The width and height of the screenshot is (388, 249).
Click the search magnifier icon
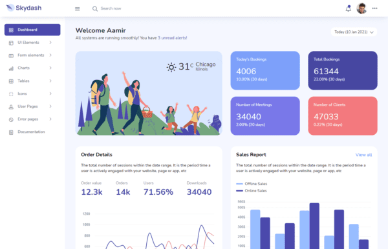(x=95, y=8)
